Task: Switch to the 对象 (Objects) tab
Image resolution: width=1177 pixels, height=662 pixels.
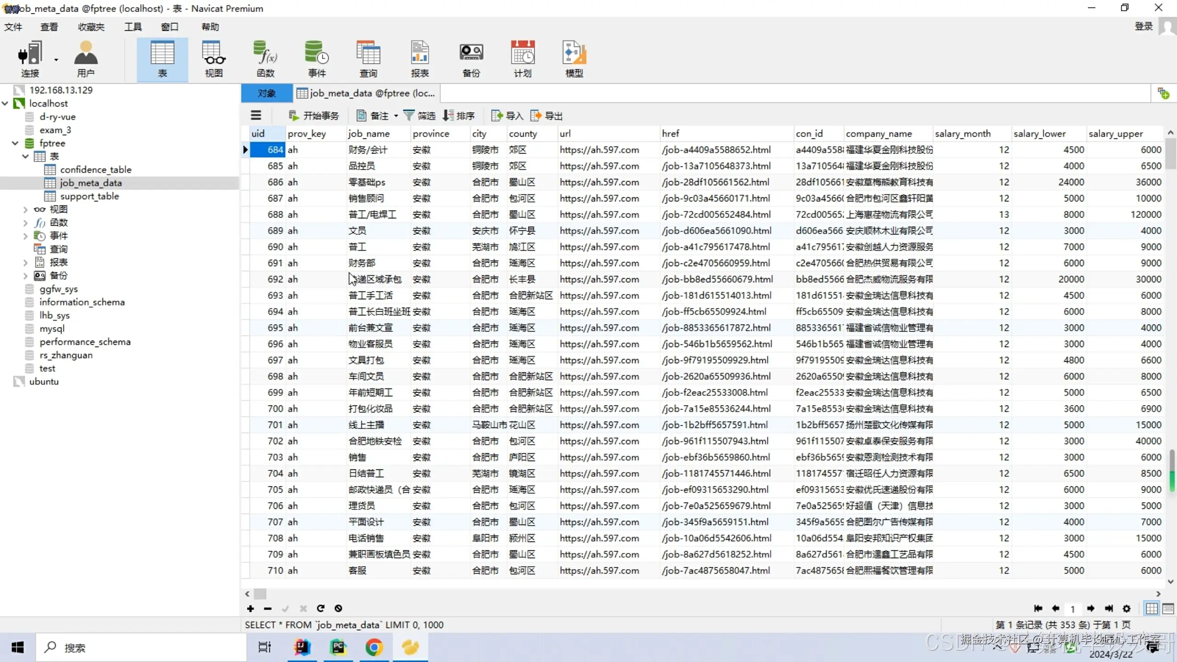Action: [266, 93]
